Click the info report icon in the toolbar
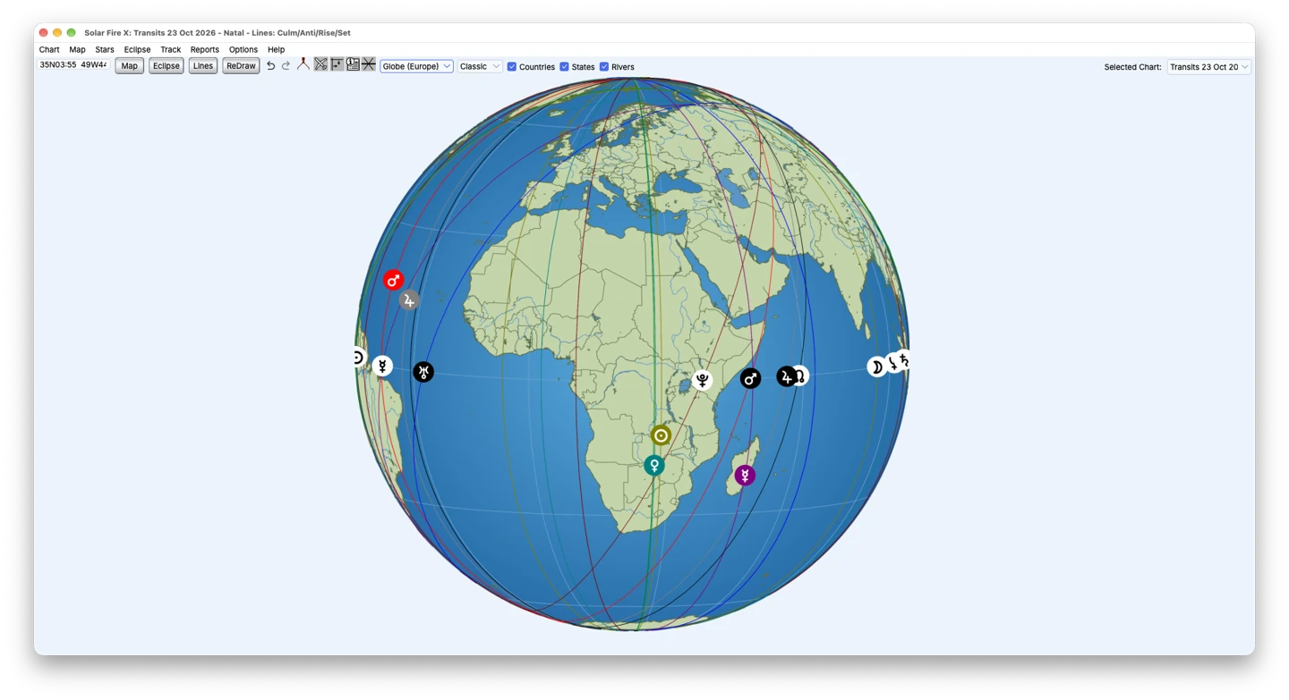 pyautogui.click(x=353, y=64)
